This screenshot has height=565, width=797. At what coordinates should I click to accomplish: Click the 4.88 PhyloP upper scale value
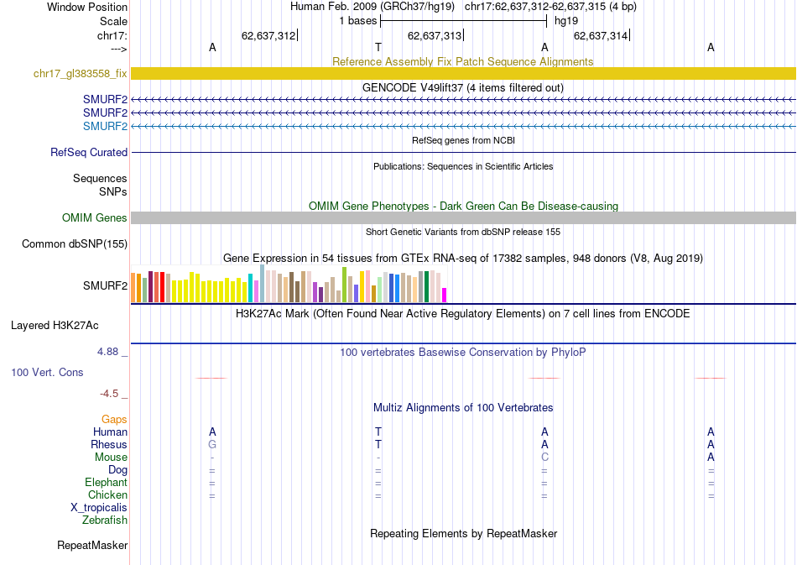[x=107, y=352]
